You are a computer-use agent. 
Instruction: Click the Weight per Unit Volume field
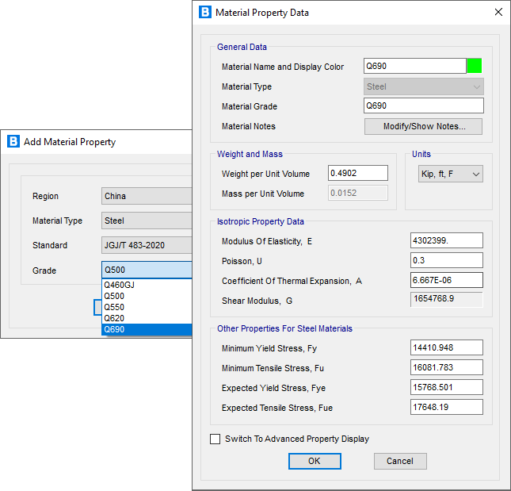357,173
